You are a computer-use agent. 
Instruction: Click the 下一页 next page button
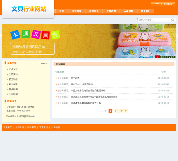click(x=124, y=111)
